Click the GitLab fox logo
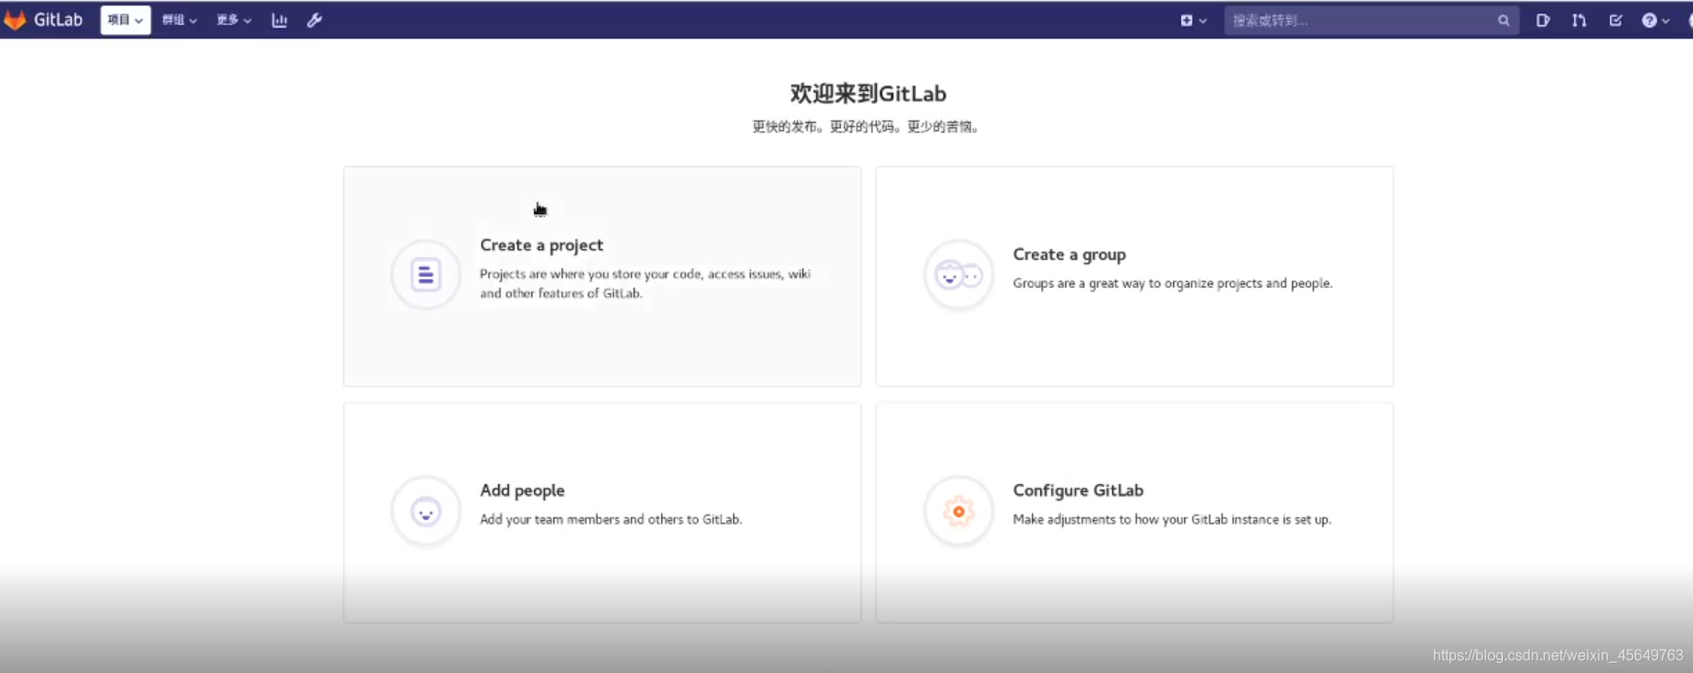Screen dimensions: 1693x673 click(15, 19)
